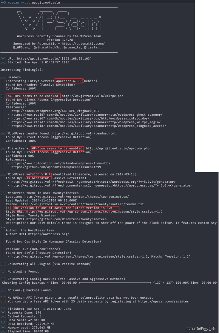Click the xmlrpc.php URL link
Image resolution: width=219 pixels, height=333 pixels.
coord(92,96)
